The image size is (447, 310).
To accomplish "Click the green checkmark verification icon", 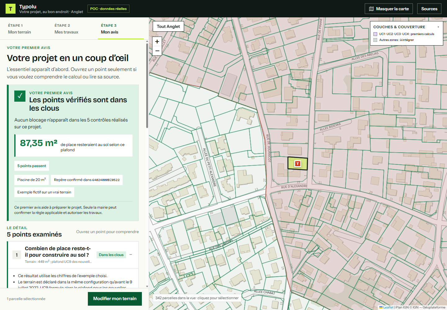I will 20,96.
